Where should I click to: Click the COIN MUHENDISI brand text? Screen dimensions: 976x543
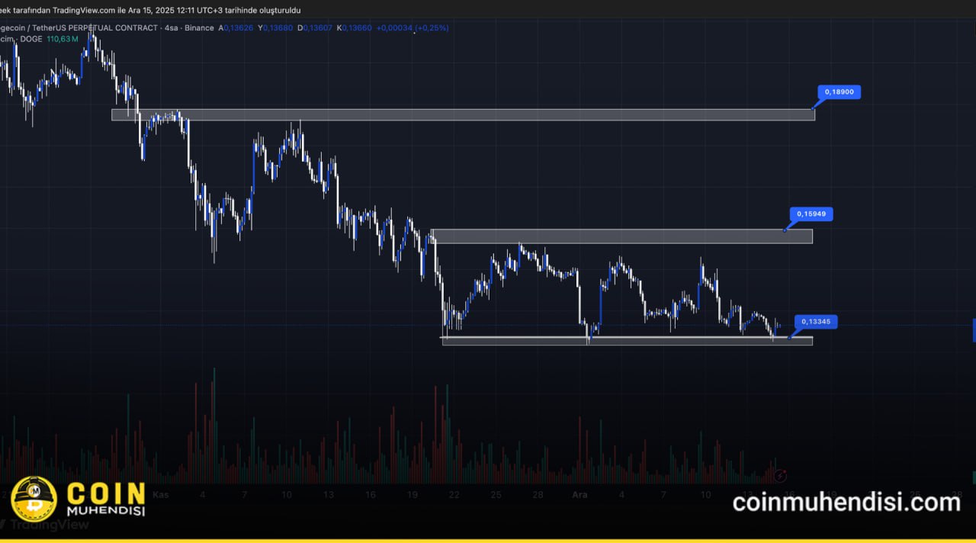[106, 500]
